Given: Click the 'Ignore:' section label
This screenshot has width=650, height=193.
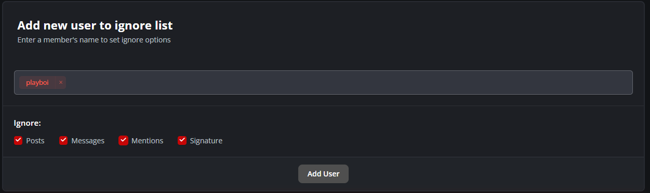Looking at the screenshot, I should point(28,123).
